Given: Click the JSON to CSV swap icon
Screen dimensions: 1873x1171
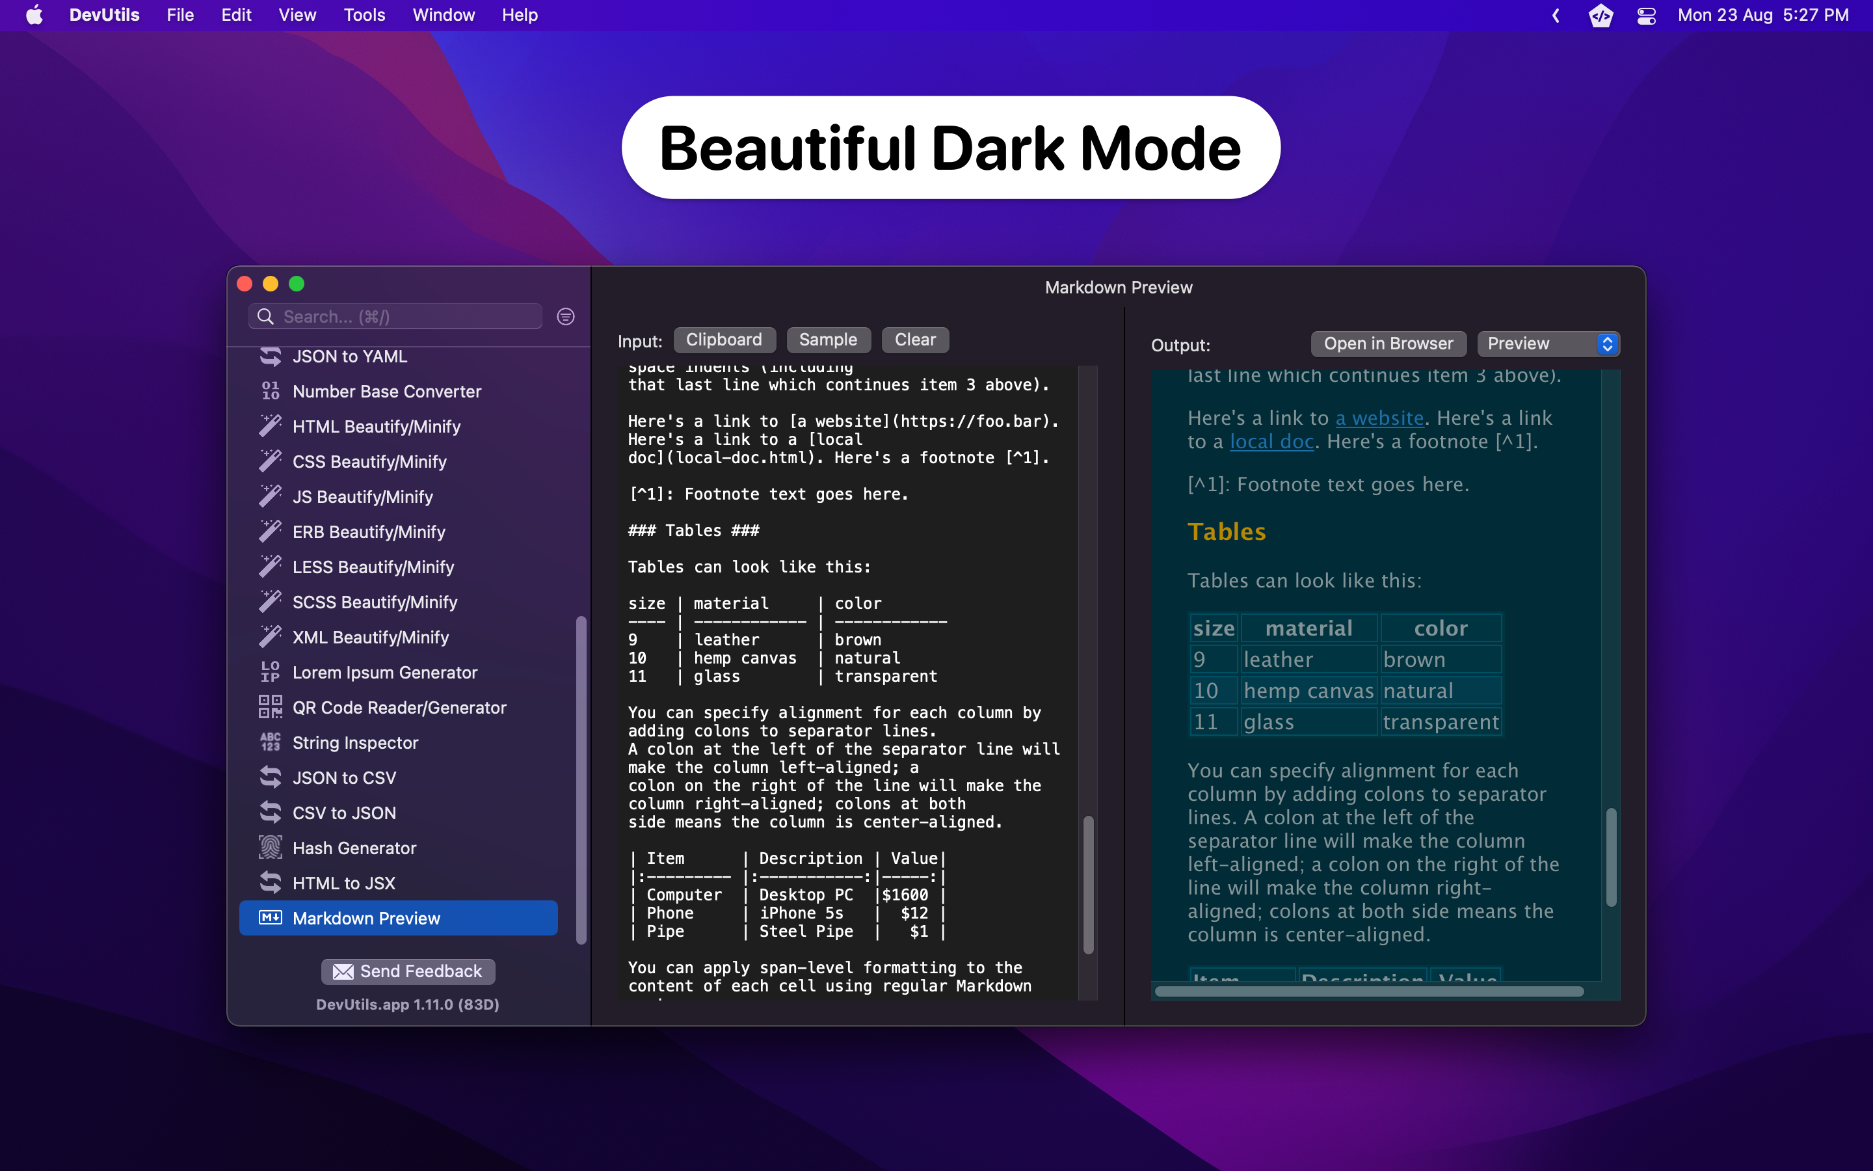Looking at the screenshot, I should pos(270,777).
